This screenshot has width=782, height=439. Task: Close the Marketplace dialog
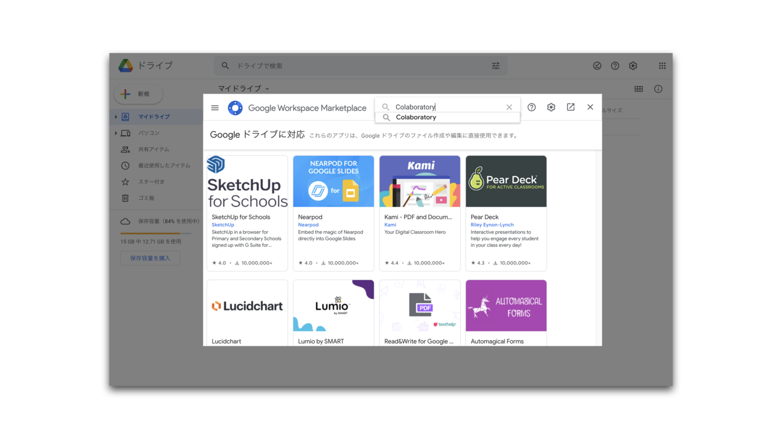pyautogui.click(x=590, y=107)
